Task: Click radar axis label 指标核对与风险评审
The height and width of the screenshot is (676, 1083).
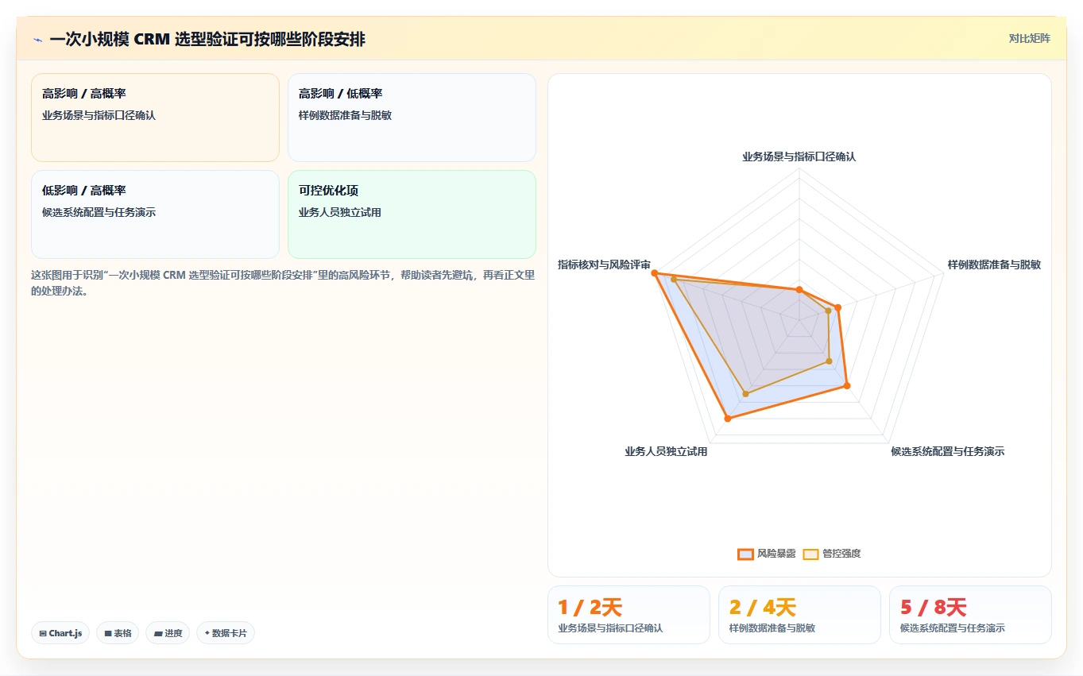Action: 604,265
